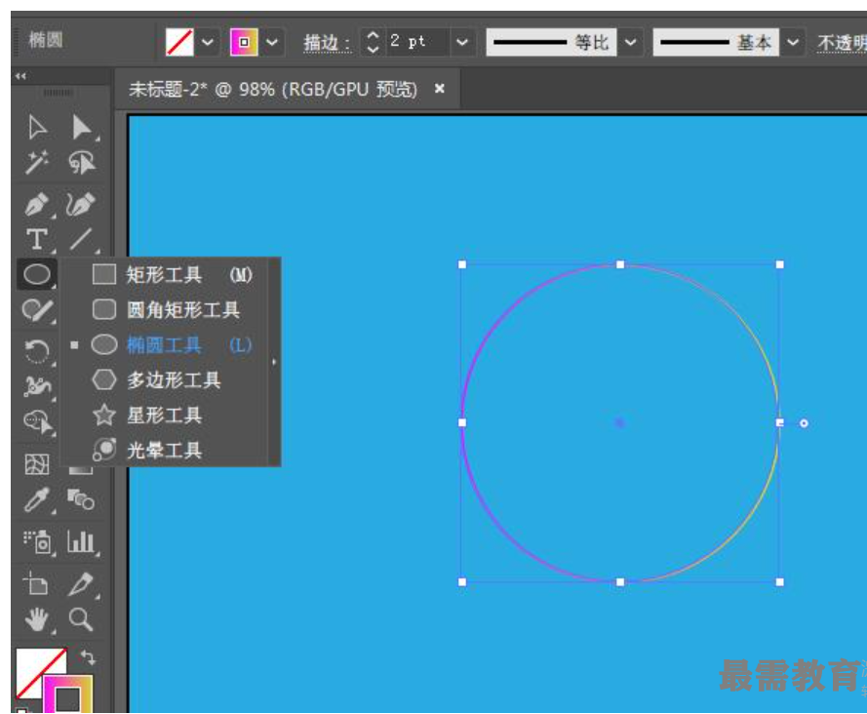
Task: Swap fill and stroke colors
Action: pos(88,656)
